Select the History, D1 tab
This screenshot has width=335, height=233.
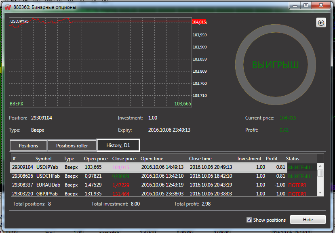[x=118, y=145]
